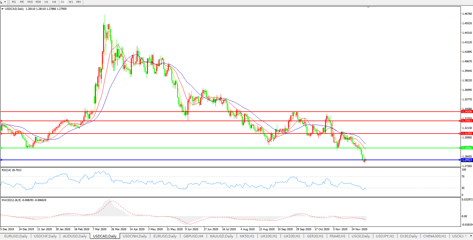Switch to H1 hourly timeframe
473x240 pixels.
tap(46, 2)
